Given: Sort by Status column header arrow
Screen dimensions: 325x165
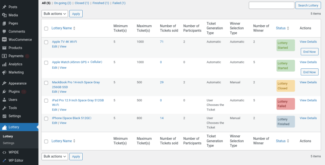Looking at the screenshot, I should pos(288,28).
